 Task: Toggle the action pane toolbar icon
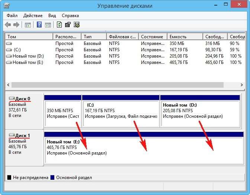[x=48, y=25]
